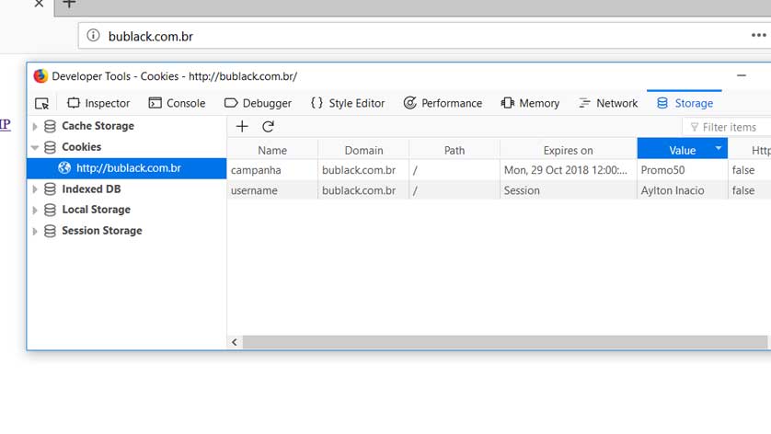Switch to the Style Editor tab

[x=348, y=103]
